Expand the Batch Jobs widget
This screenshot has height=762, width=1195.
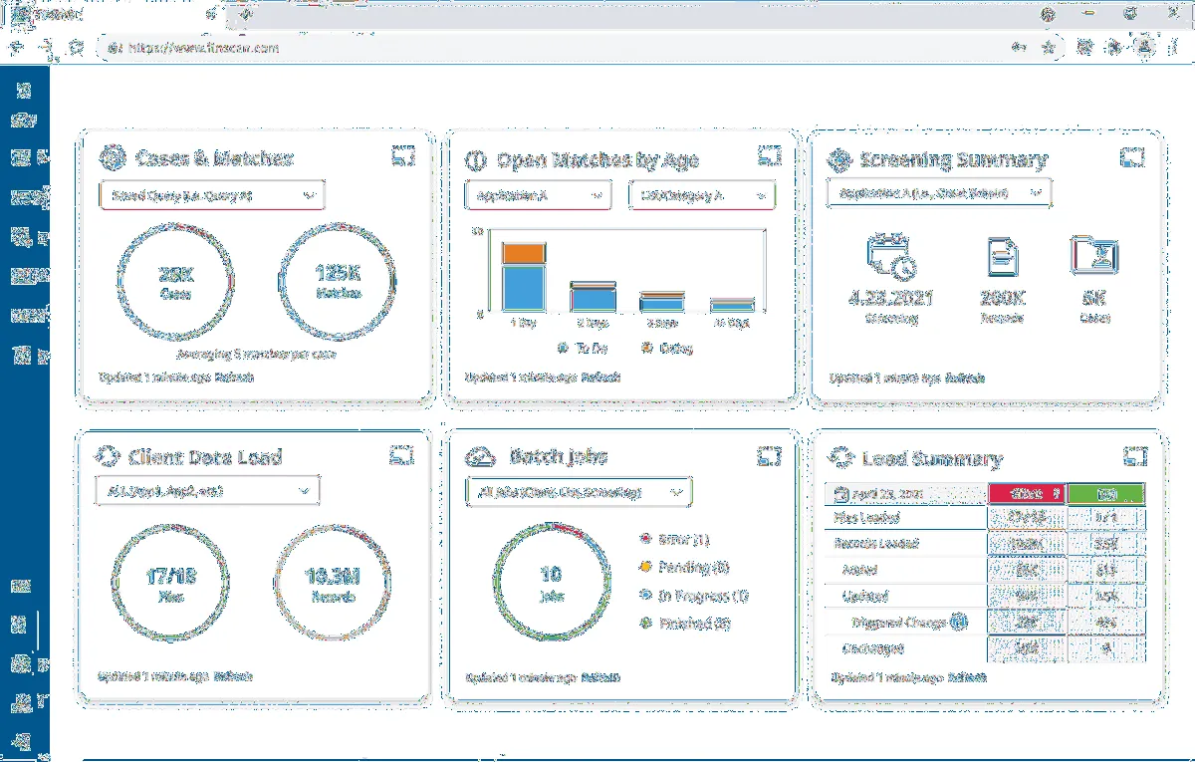click(x=767, y=455)
